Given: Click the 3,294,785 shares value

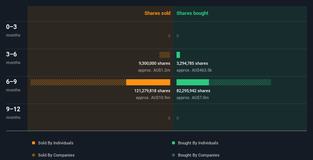Looking at the screenshot, I should pyautogui.click(x=192, y=63).
